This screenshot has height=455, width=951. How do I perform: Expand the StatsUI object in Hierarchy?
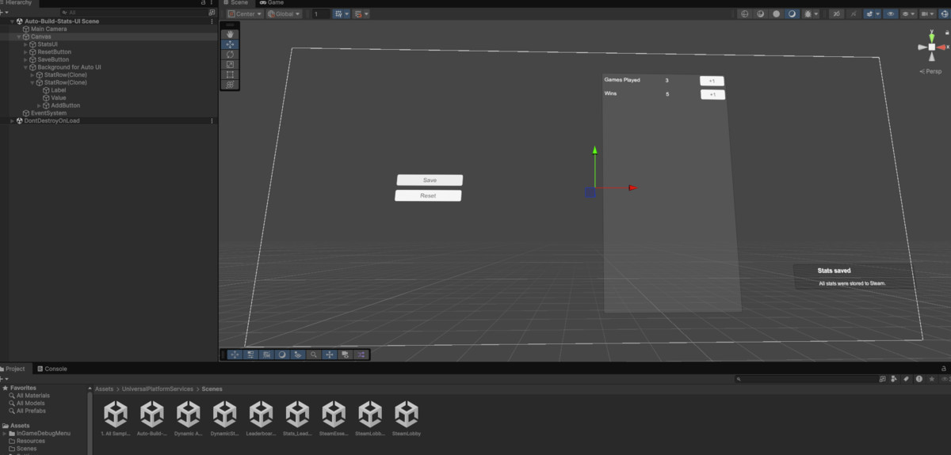(25, 44)
